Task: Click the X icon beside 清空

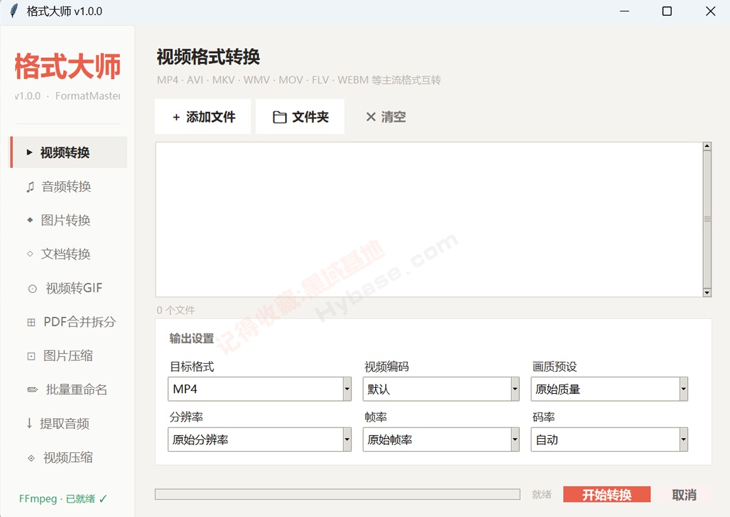Action: tap(371, 117)
